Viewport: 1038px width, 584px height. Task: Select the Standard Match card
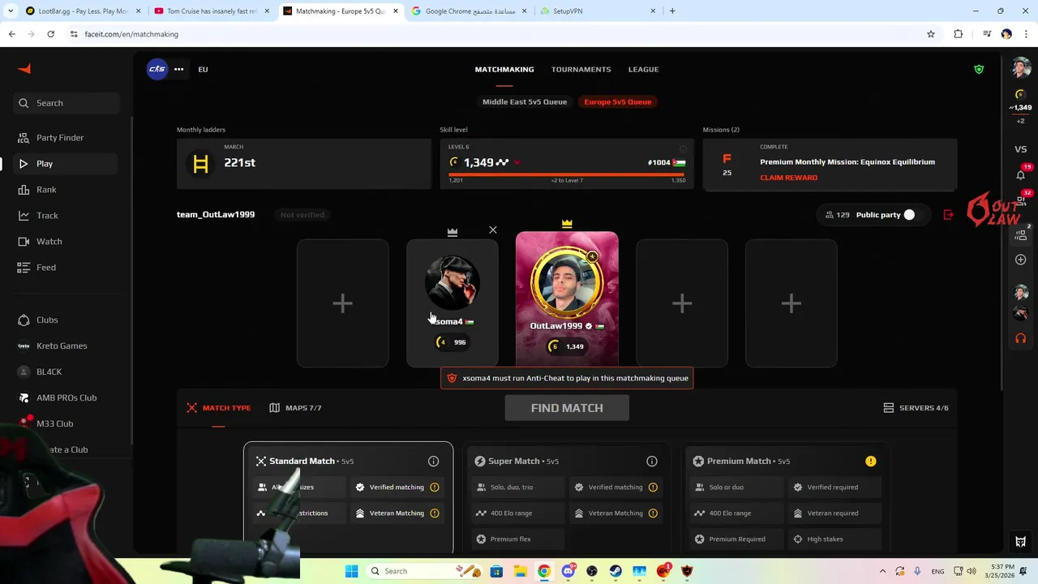[349, 497]
